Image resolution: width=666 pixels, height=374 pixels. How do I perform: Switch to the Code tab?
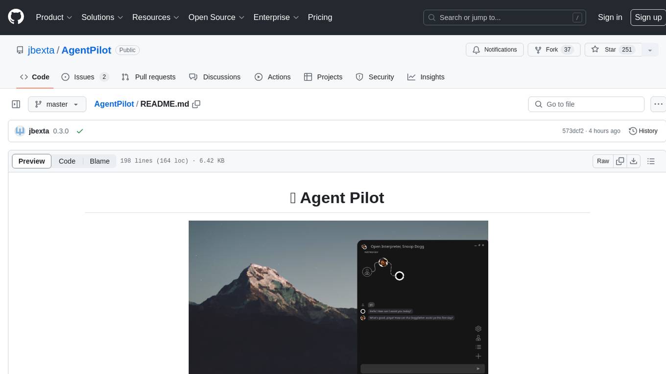pyautogui.click(x=35, y=77)
